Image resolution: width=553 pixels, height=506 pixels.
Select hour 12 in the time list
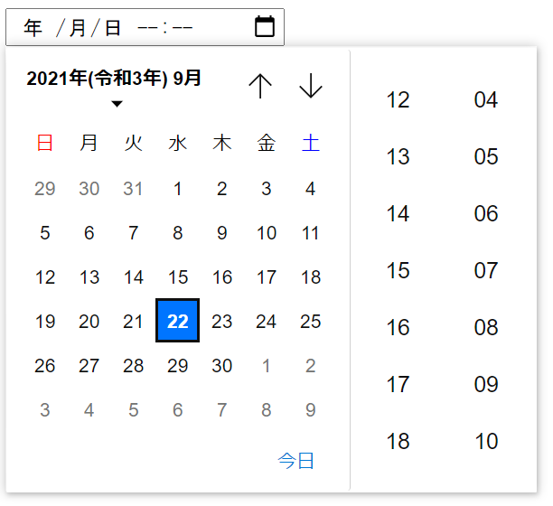point(398,99)
